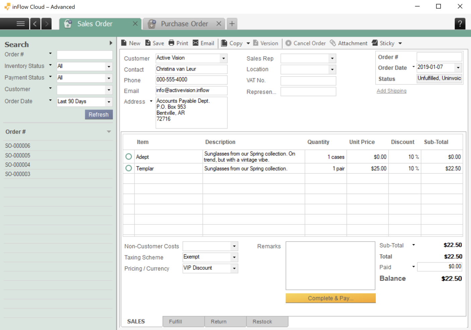Copy the sales order
471x330 pixels.
click(x=232, y=43)
